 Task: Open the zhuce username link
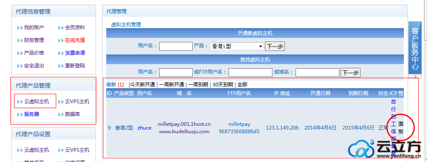pyautogui.click(x=144, y=128)
